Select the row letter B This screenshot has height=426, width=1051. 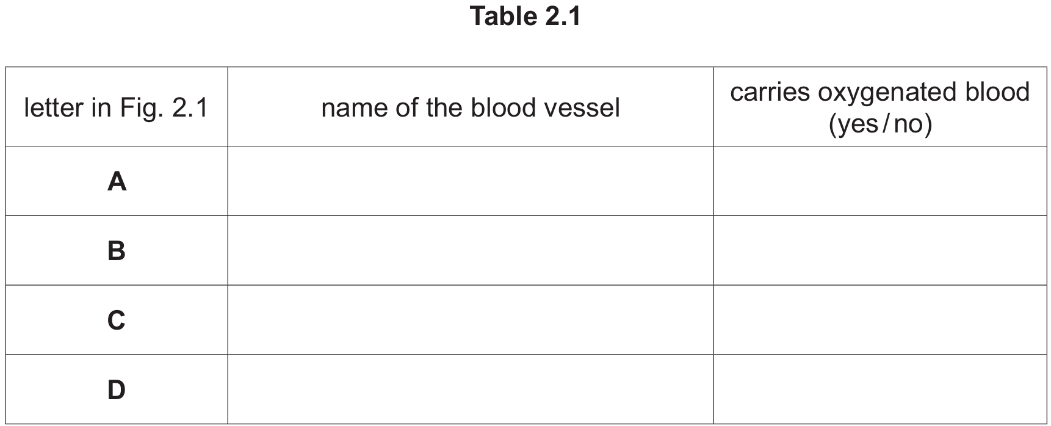[117, 251]
